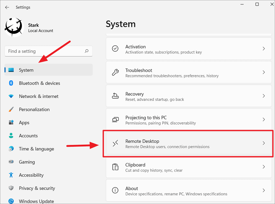Click the Windows Update icon
The width and height of the screenshot is (275, 204).
11,201
